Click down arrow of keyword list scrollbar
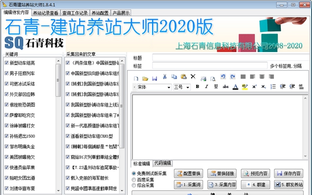Screen dimensions: 312x195 (x=58, y=190)
